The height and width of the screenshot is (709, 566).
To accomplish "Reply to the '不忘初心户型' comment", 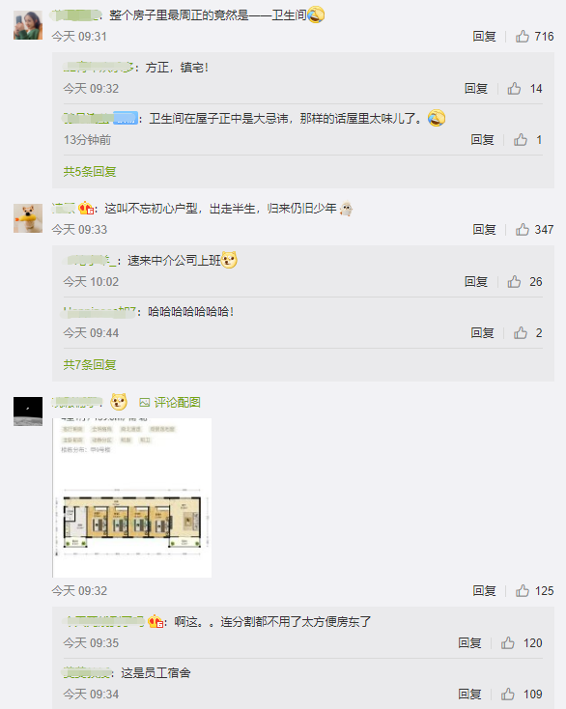I will [484, 229].
